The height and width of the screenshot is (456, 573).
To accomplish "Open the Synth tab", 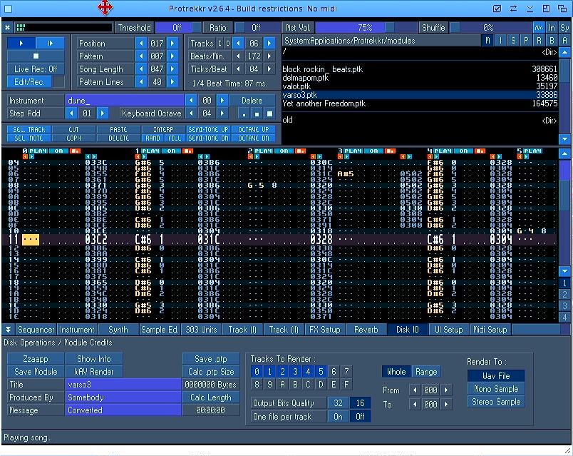I will (x=118, y=330).
